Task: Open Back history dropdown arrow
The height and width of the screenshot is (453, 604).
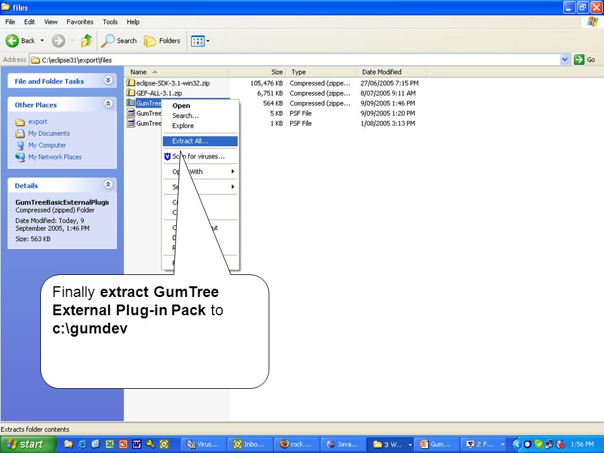Action: [x=42, y=40]
